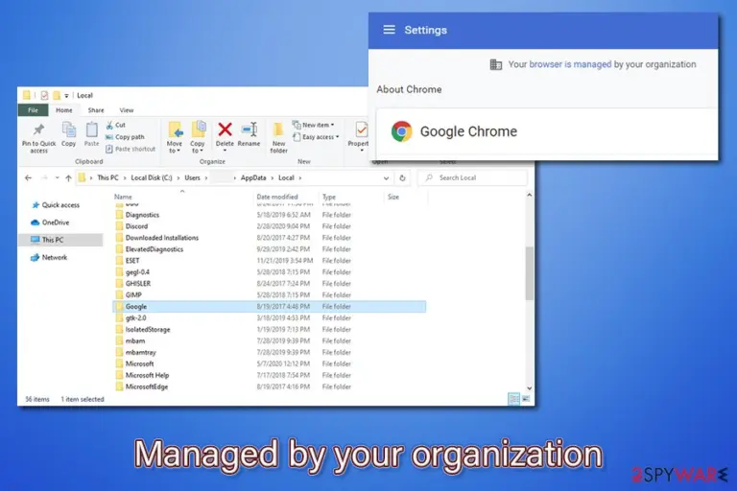737x491 pixels.
Task: Follow the 'browser is managed' link
Action: point(570,64)
